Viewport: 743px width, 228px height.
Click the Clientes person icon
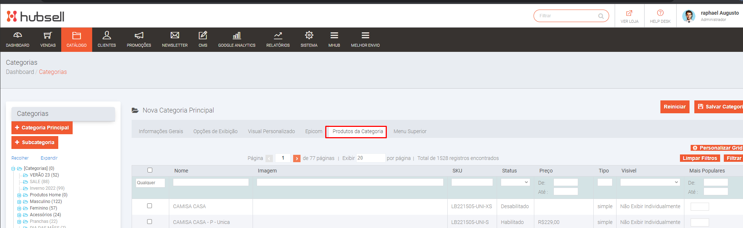pos(107,35)
